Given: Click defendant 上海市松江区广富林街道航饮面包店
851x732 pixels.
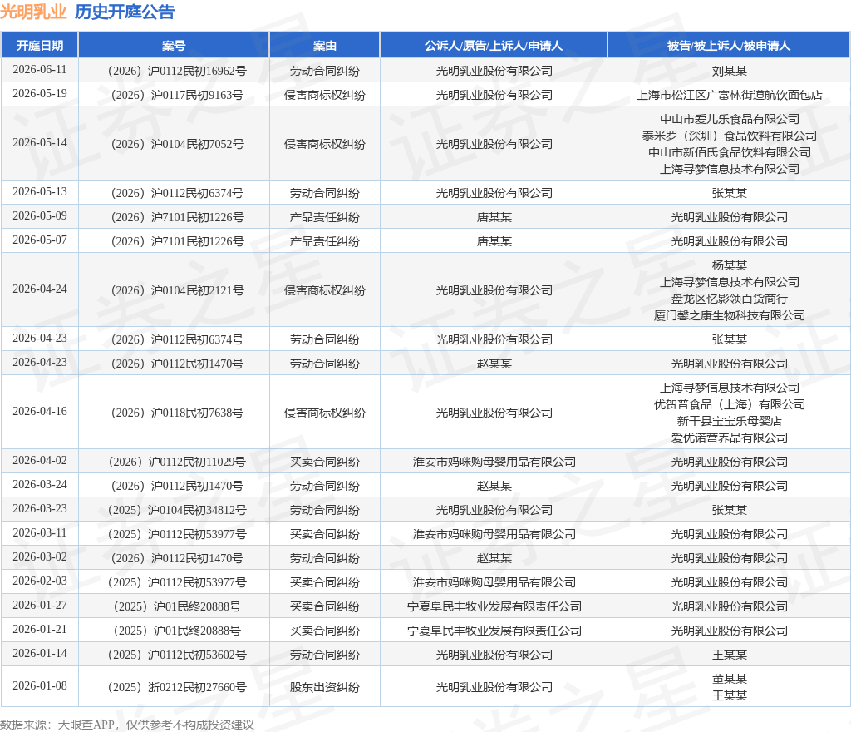Looking at the screenshot, I should pos(729,95).
